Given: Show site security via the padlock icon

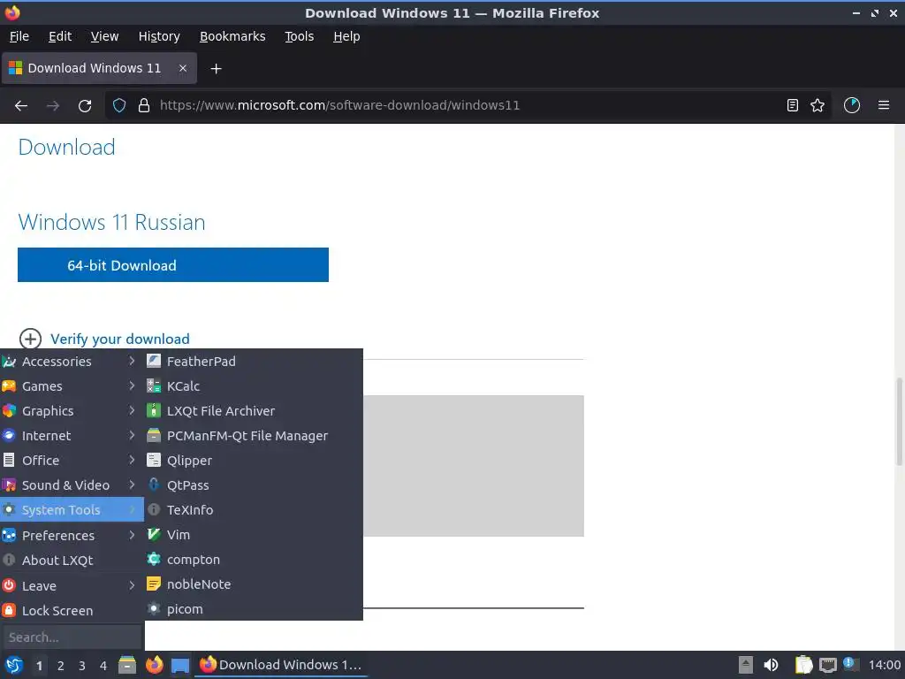Looking at the screenshot, I should pyautogui.click(x=144, y=106).
